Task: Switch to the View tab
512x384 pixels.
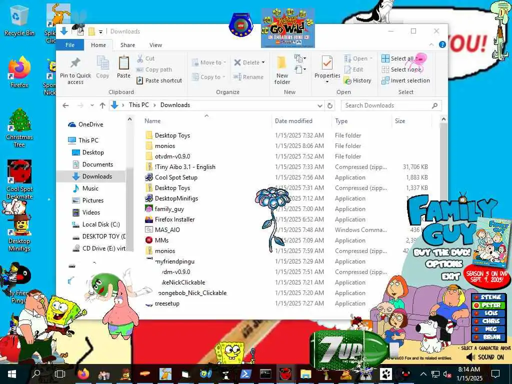Action: [x=156, y=44]
